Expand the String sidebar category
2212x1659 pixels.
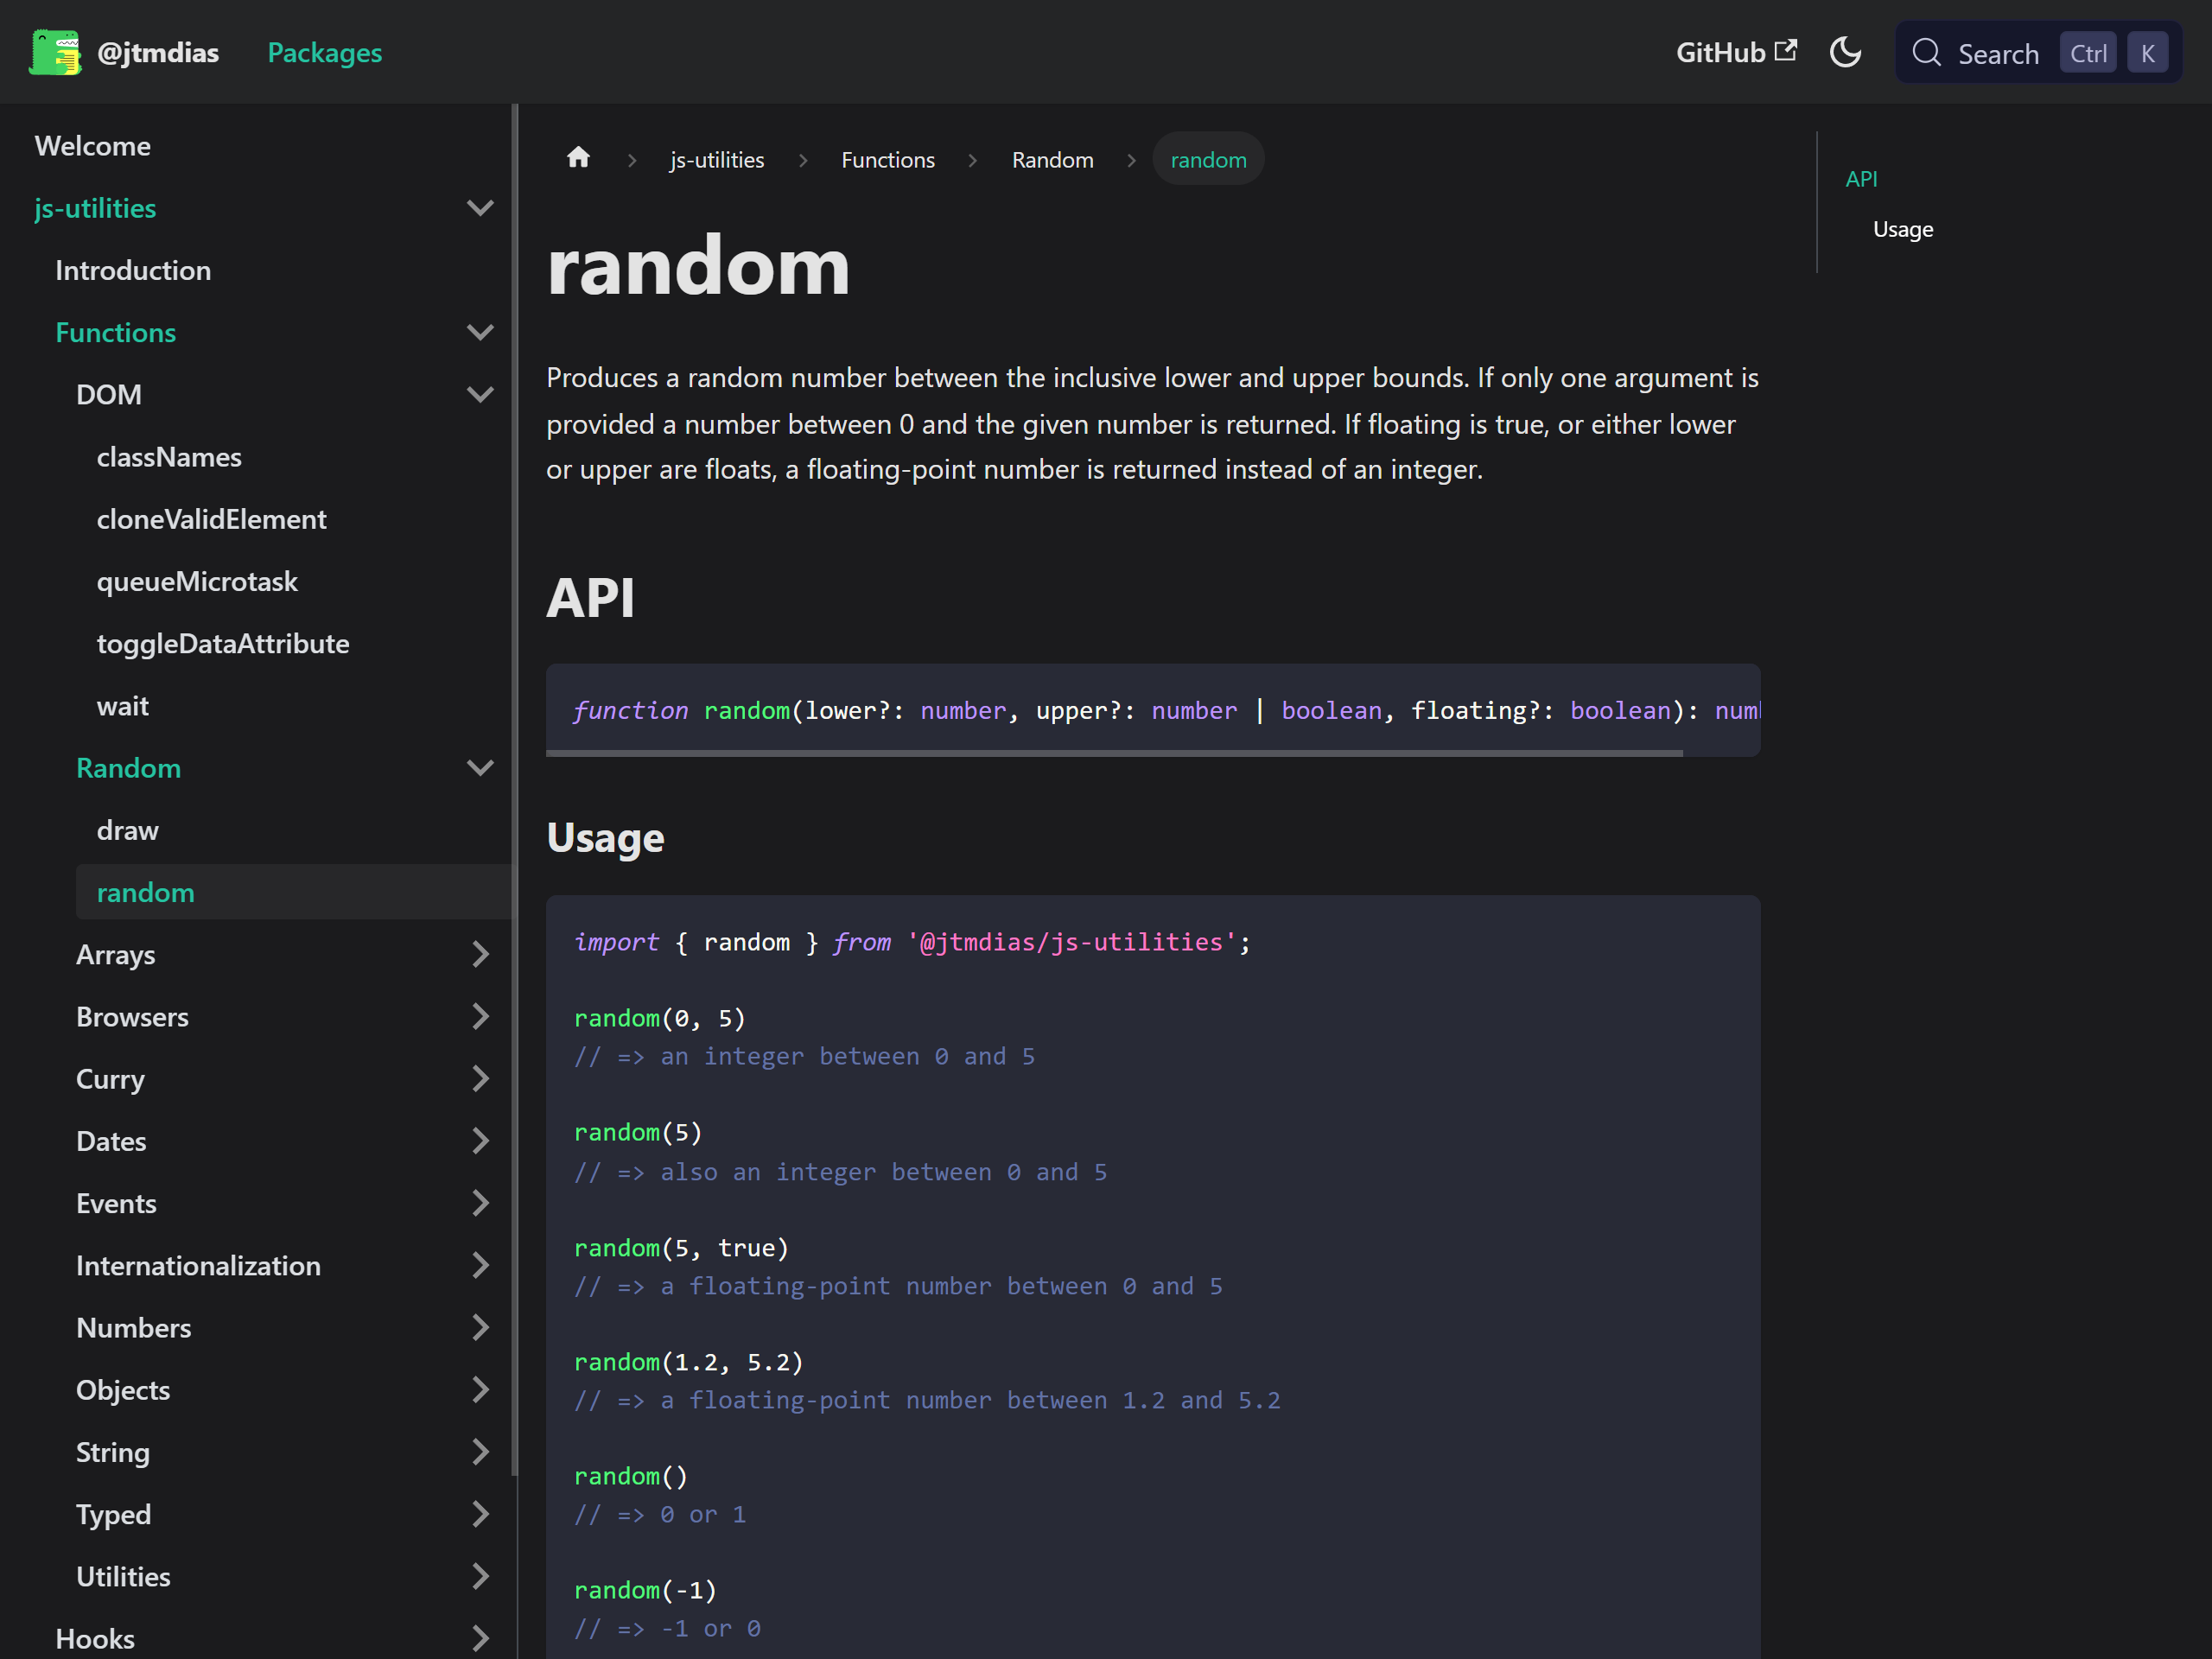(480, 1452)
